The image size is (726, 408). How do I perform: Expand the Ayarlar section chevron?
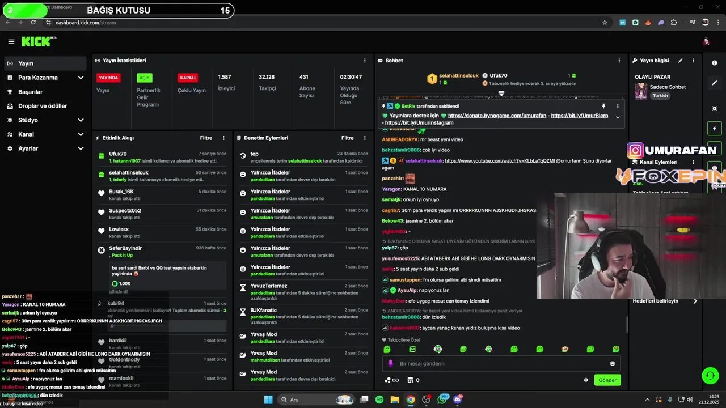[81, 148]
